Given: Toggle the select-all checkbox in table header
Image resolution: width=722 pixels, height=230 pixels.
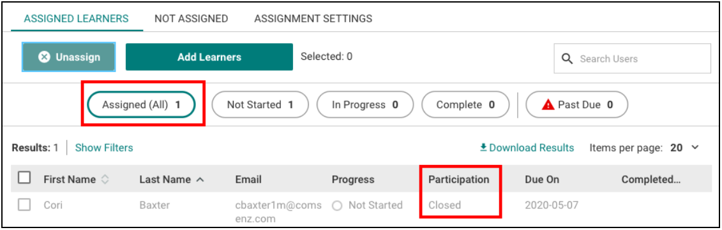Looking at the screenshot, I should click(24, 178).
